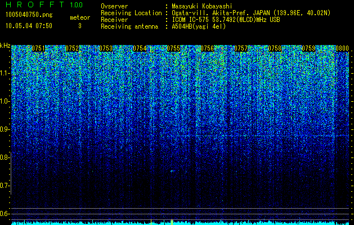The image size is (354, 225).
Task: Click the meteor count value 3
Action: tap(80, 26)
